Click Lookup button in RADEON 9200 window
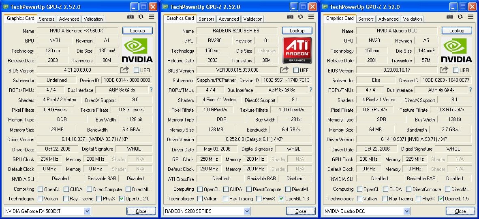Image resolution: width=479 pixels, height=219 pixels. (297, 30)
